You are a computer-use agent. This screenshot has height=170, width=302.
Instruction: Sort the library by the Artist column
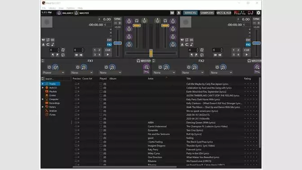[151, 79]
